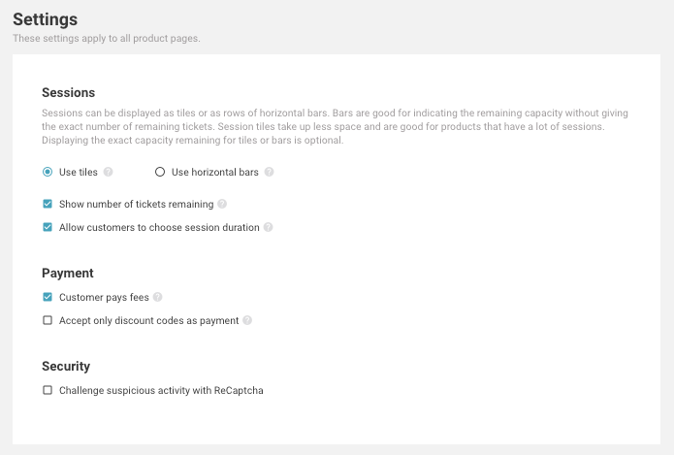Click the help icon beside Customer pays fees
Screen dimensions: 674x455
pyautogui.click(x=157, y=297)
